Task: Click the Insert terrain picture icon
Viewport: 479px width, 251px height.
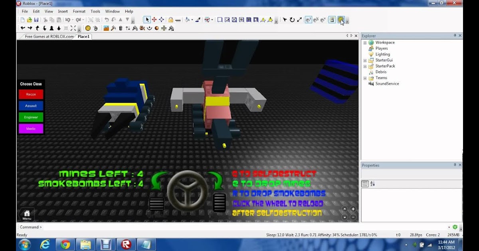Action: [x=106, y=28]
